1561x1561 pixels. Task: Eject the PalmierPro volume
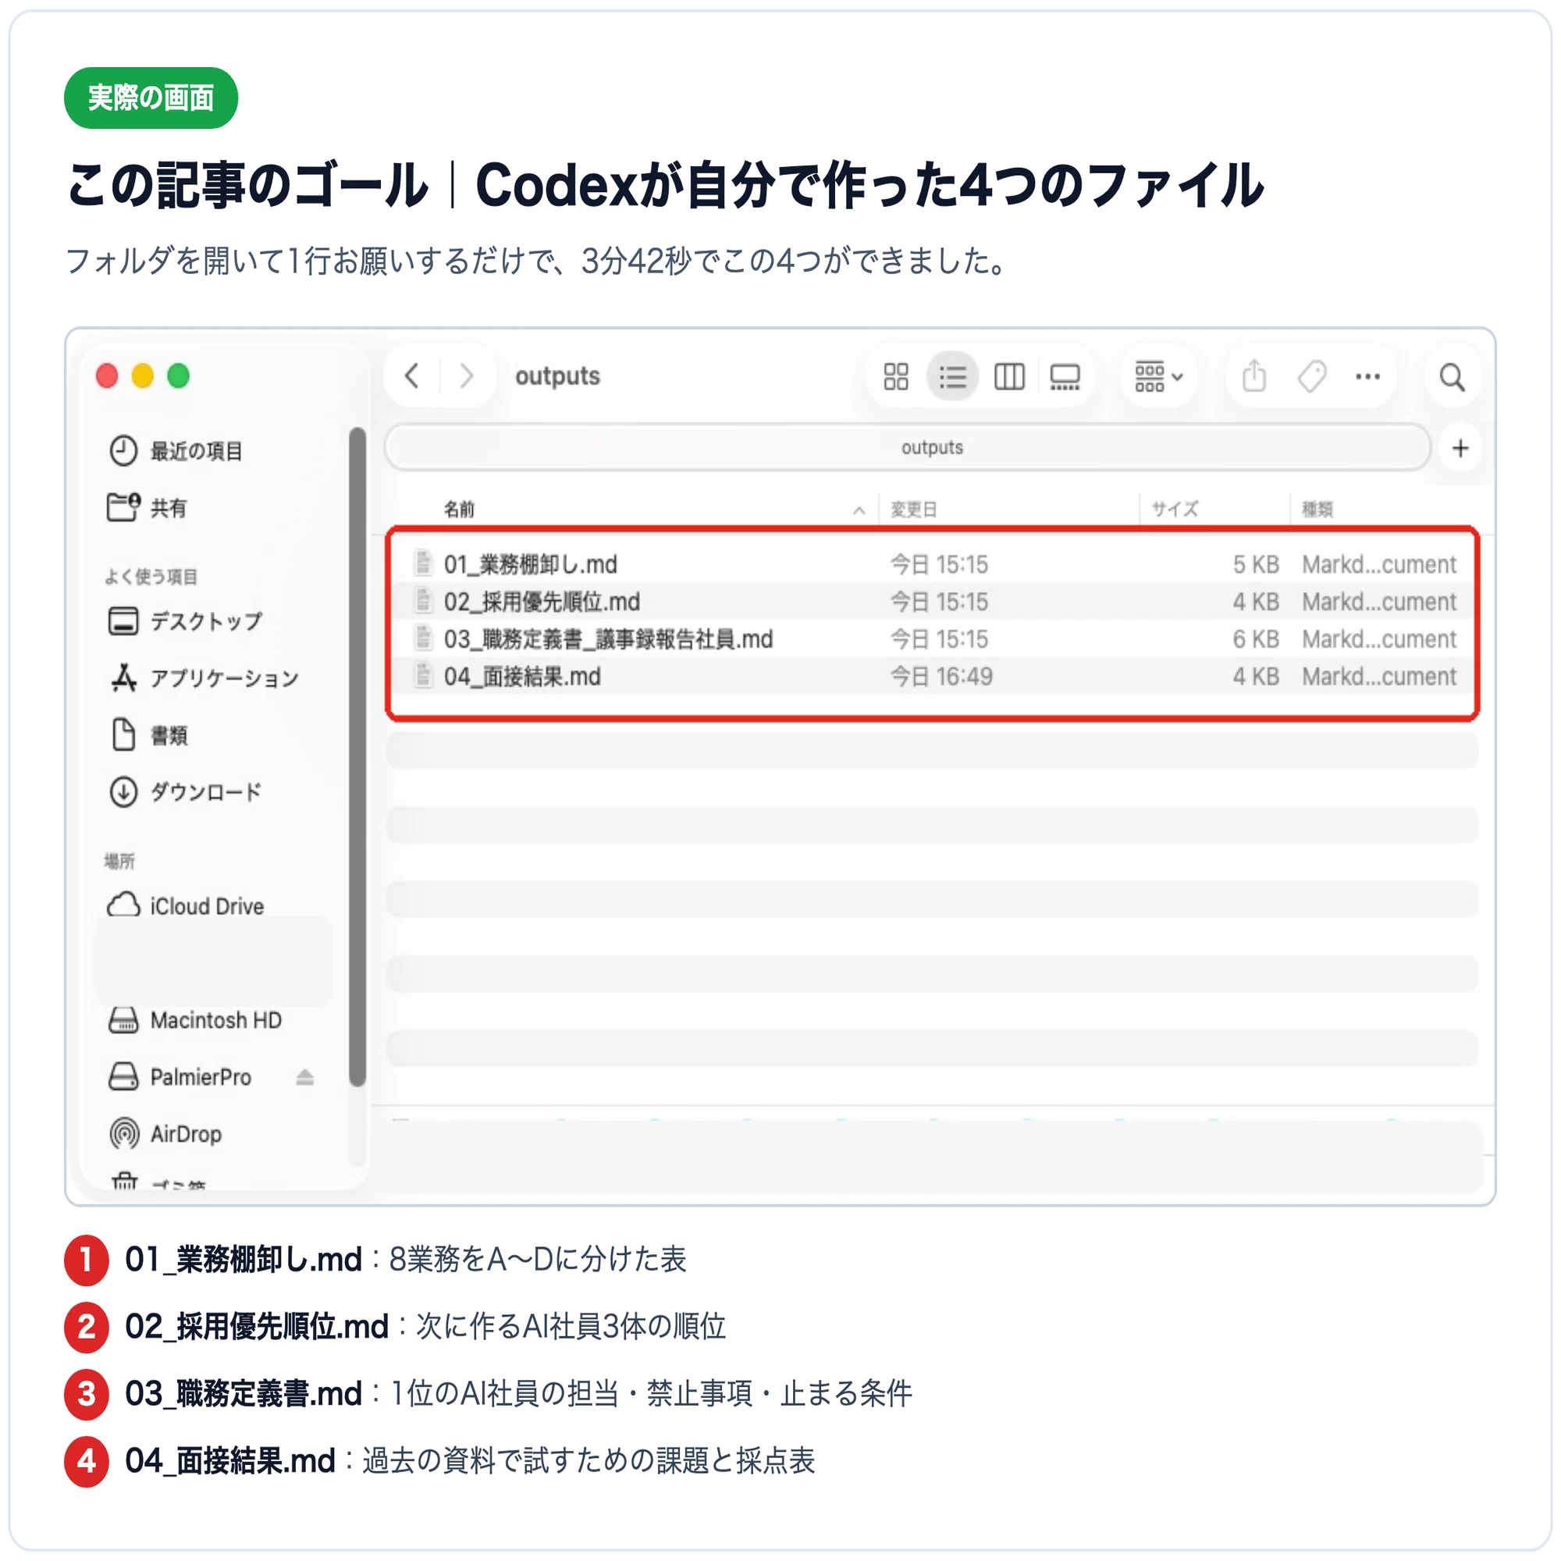tap(304, 1077)
